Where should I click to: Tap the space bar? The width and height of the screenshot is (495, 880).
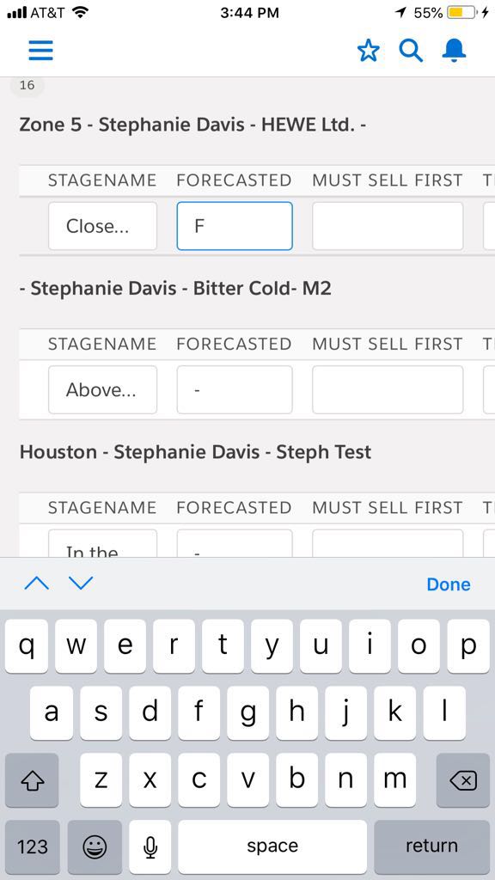pos(272,846)
